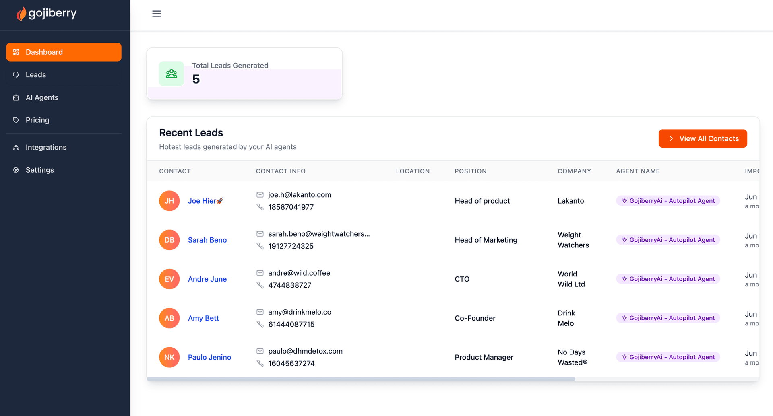
Task: Click the table's horizontal scrollbar
Action: [x=361, y=379]
